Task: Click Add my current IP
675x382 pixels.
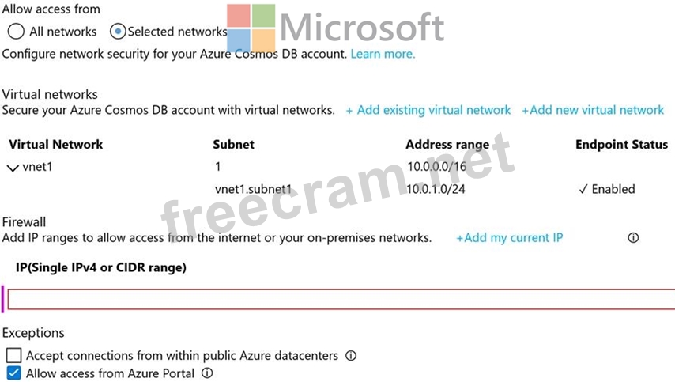Action: (510, 238)
